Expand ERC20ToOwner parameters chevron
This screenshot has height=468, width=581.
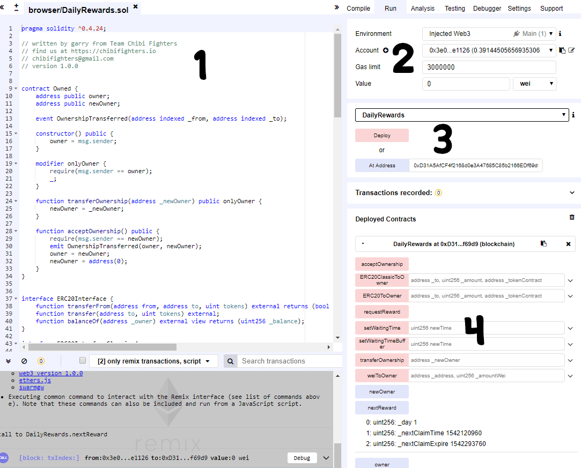pos(570,296)
